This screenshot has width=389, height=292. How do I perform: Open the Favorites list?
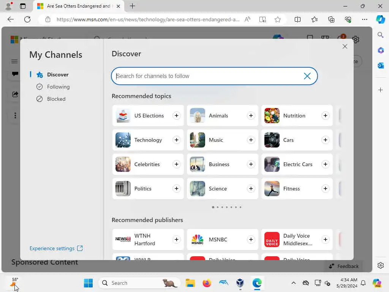(314, 19)
